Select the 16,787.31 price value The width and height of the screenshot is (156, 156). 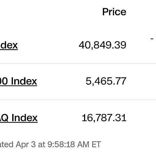104,118
